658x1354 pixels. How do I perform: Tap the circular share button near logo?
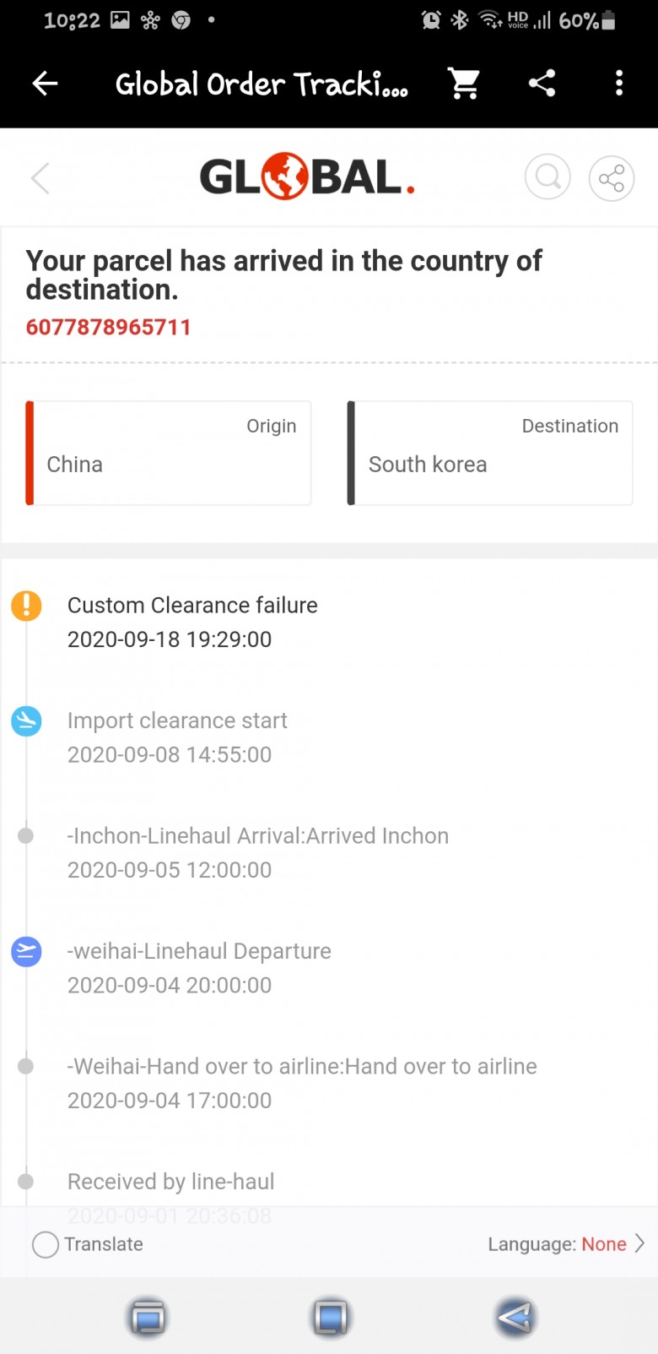611,178
